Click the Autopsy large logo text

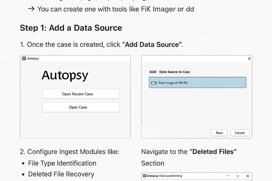click(x=65, y=75)
